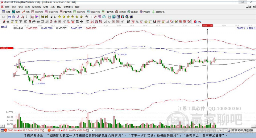Open the P四方形 tool
Screen dimensions: 256x138
[x=37, y=12]
